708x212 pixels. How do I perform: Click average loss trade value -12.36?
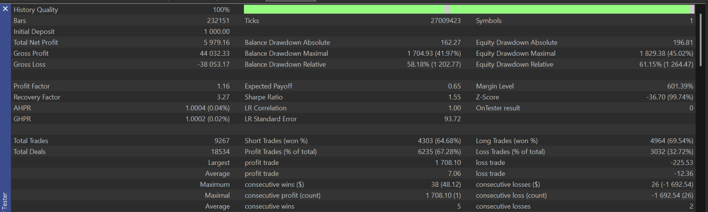click(684, 174)
